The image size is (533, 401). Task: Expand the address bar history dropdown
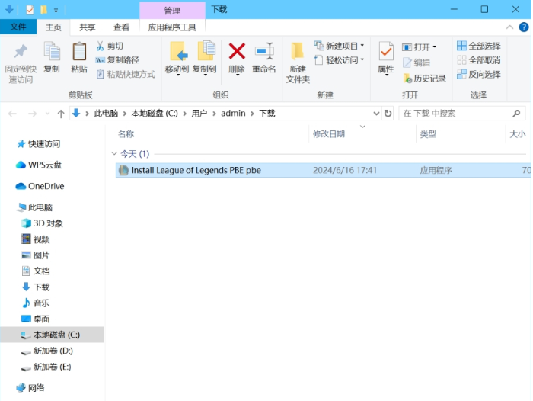click(x=376, y=114)
